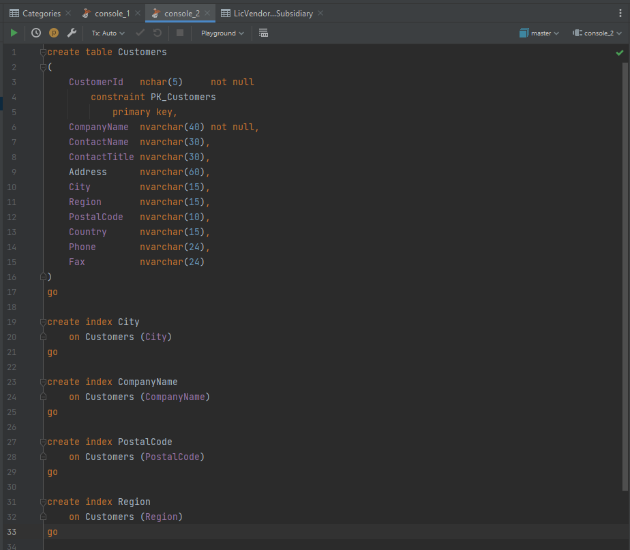The width and height of the screenshot is (630, 550).
Task: Click the Commit checkmark in the toolbar
Action: [x=140, y=33]
